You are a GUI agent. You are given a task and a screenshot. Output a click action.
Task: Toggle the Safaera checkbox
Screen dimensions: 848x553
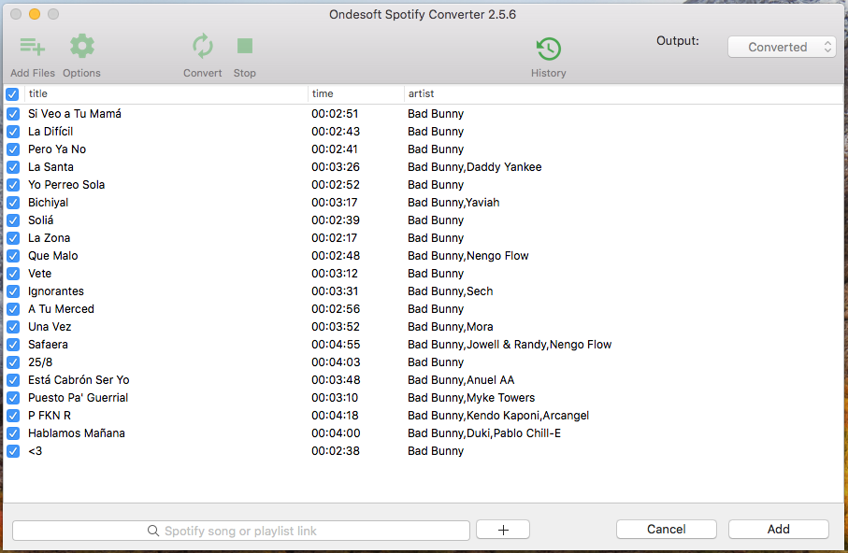point(13,345)
